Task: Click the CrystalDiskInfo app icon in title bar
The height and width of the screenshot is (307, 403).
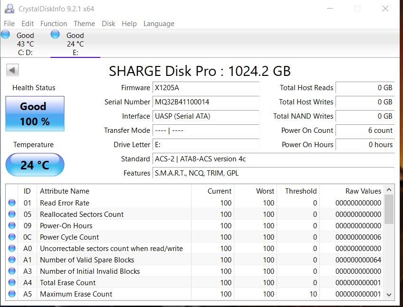Action: [9, 9]
